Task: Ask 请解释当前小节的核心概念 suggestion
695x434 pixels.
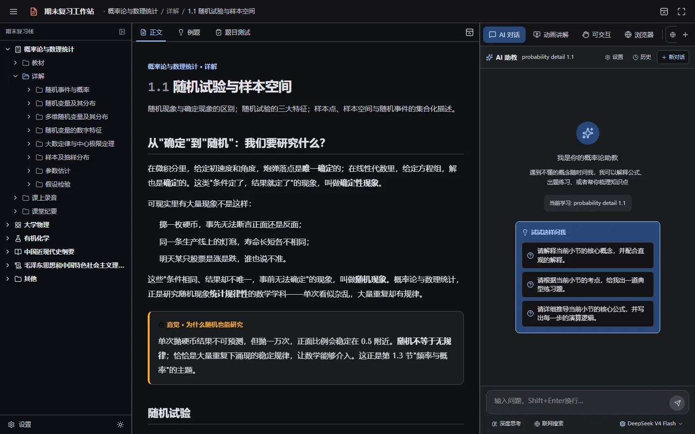Action: pos(588,255)
